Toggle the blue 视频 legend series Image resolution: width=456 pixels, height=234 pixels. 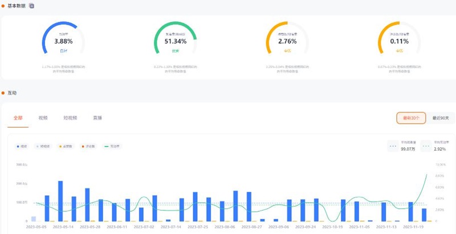23,147
